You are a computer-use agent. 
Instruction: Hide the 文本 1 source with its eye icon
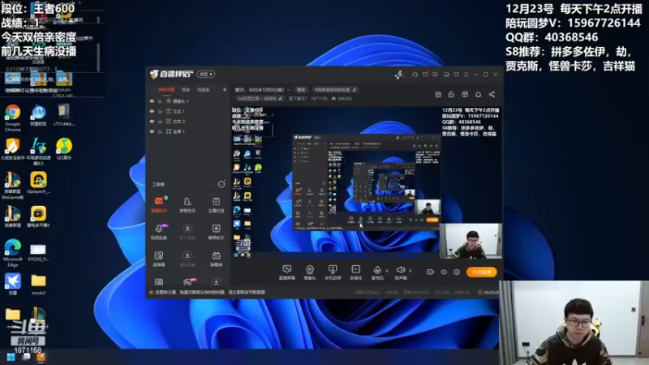coord(152,111)
